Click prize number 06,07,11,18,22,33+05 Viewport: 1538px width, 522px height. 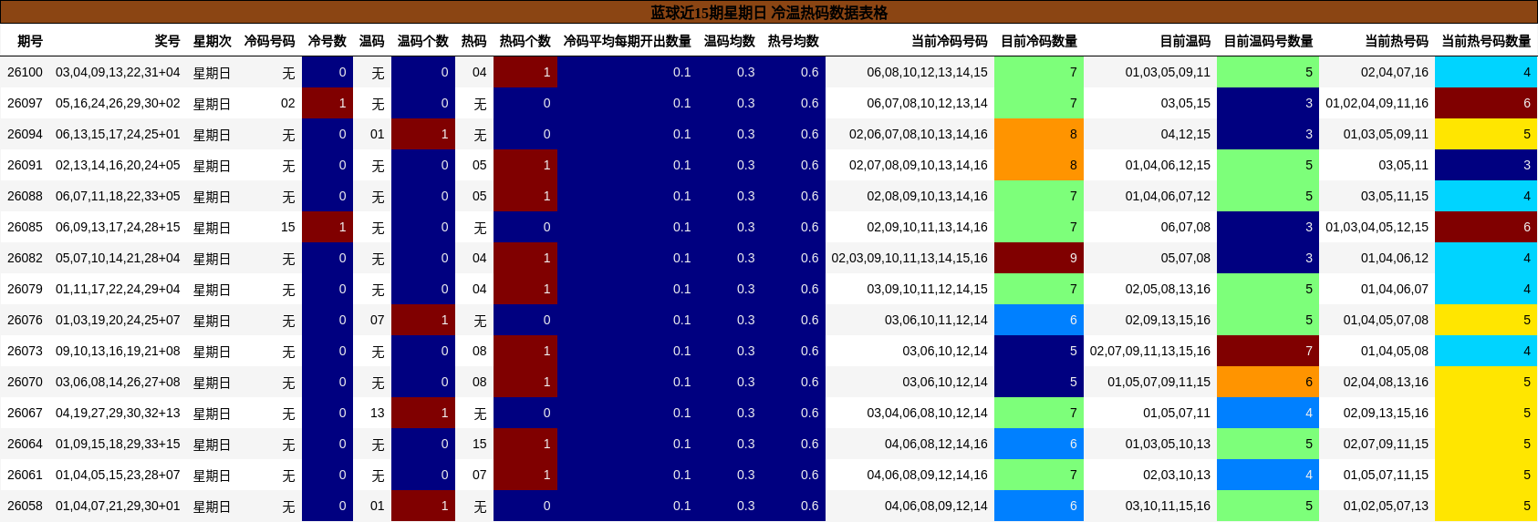pyautogui.click(x=118, y=196)
